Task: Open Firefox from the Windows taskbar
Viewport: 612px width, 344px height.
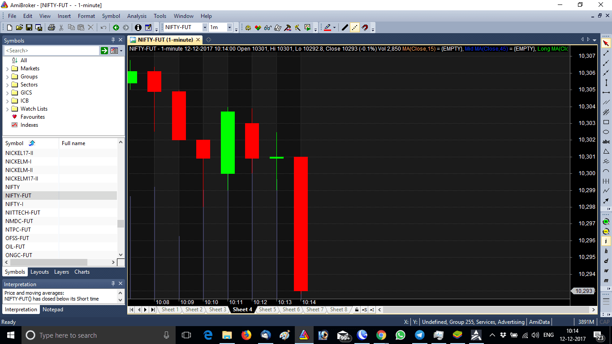Action: coord(246,335)
